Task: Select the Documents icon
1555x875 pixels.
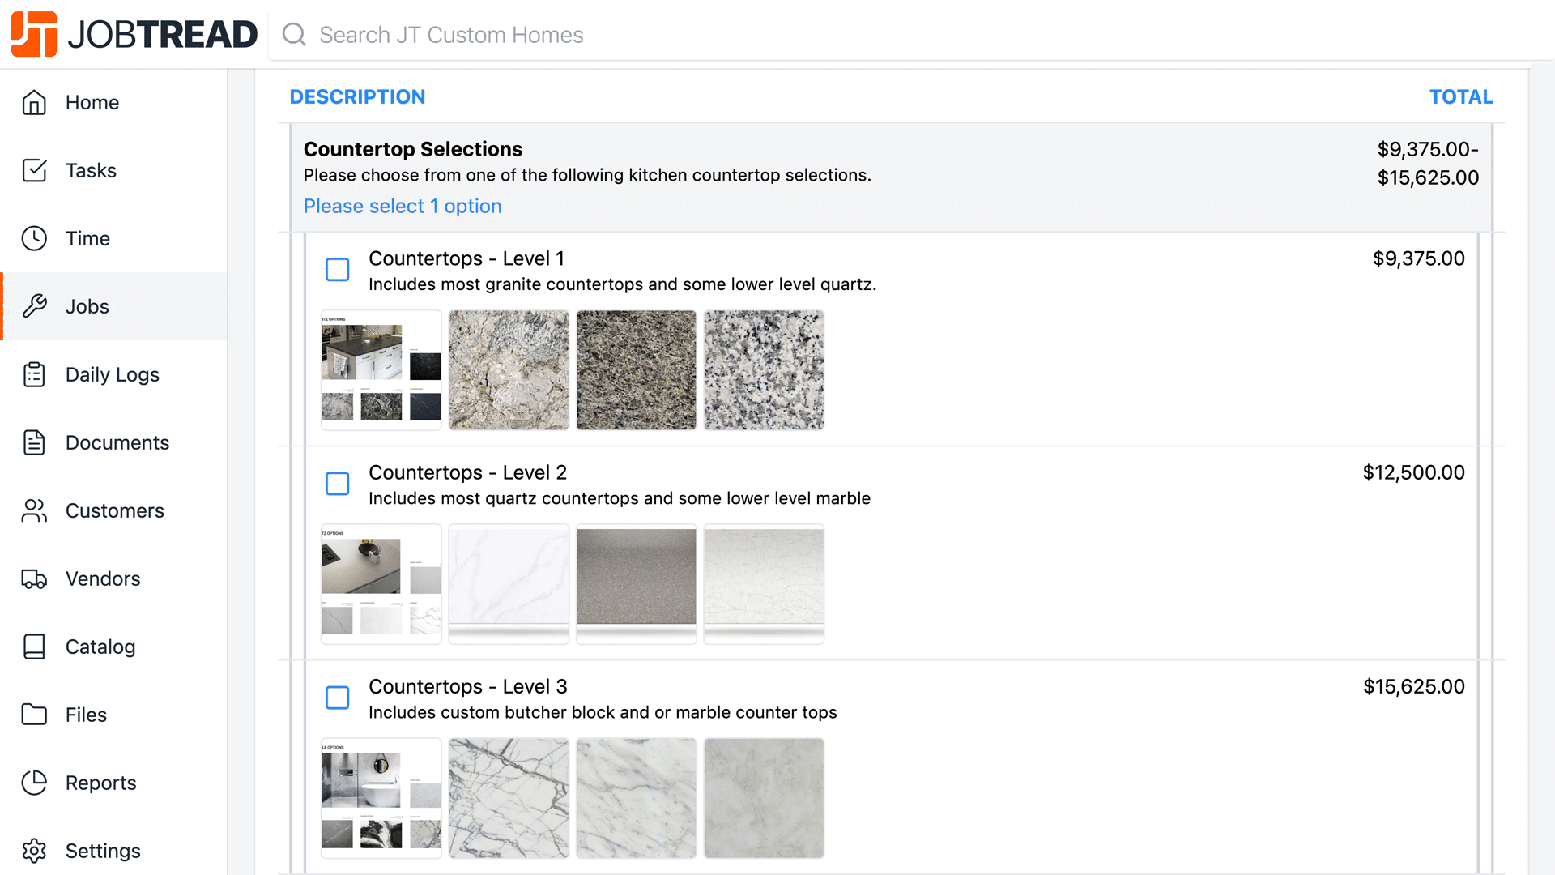Action: click(x=34, y=442)
